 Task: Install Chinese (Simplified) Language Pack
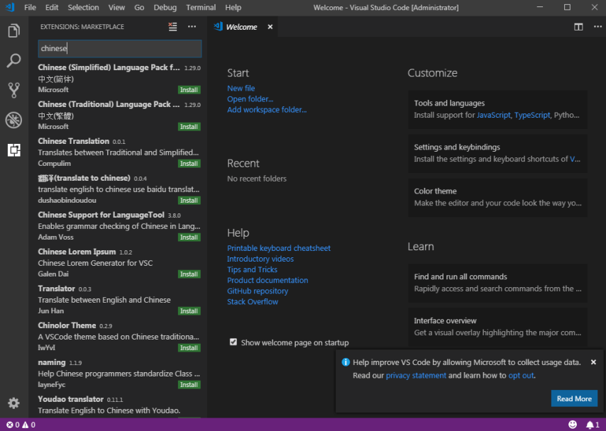click(x=189, y=89)
